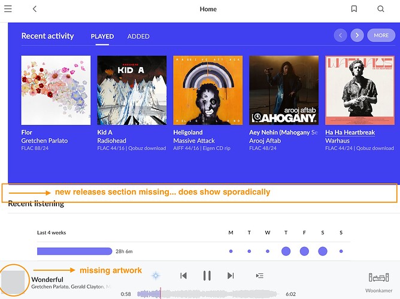Skip to previous track
The image size is (400, 299).
[183, 276]
